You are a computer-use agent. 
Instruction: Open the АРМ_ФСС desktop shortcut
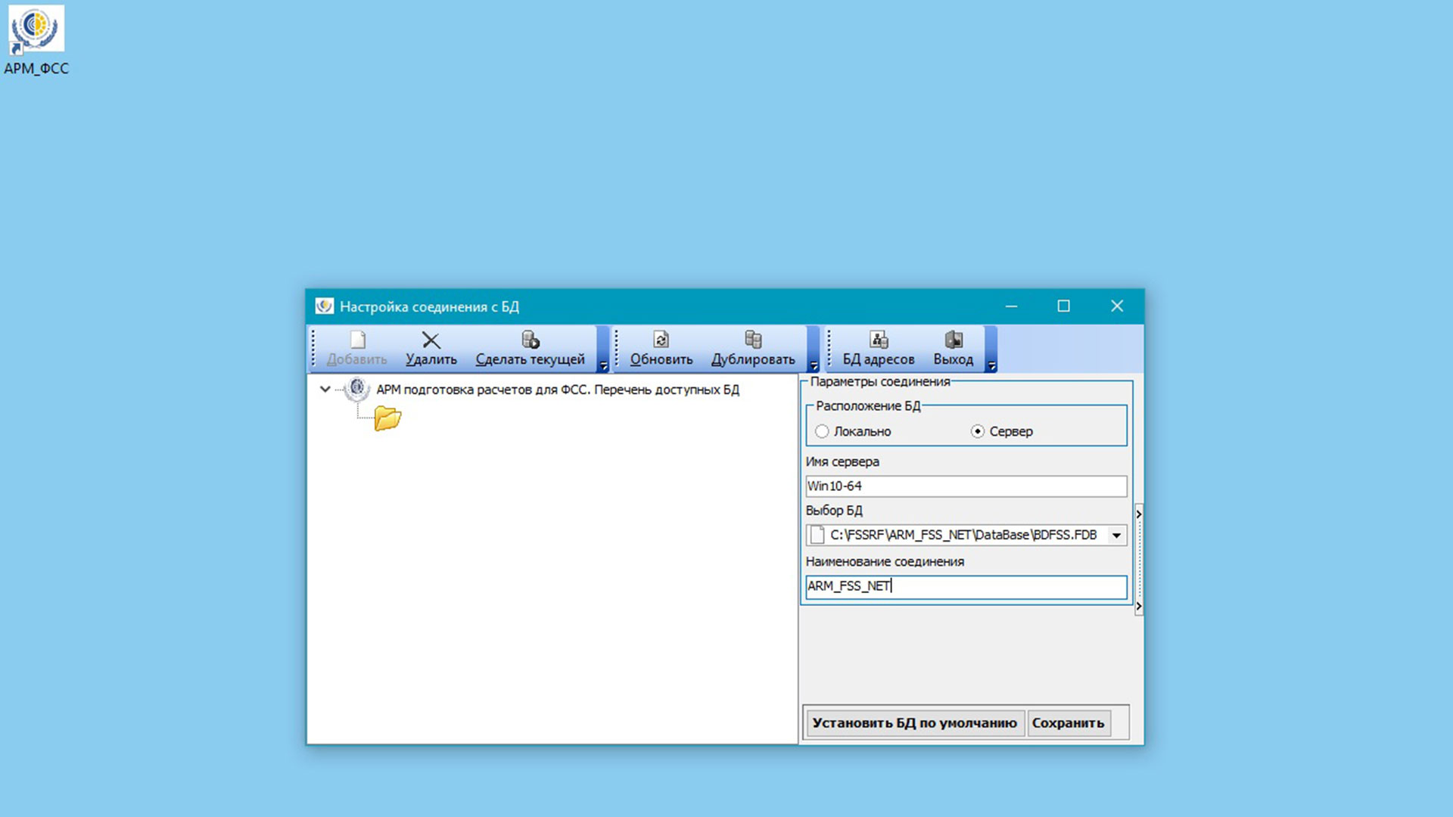[36, 40]
